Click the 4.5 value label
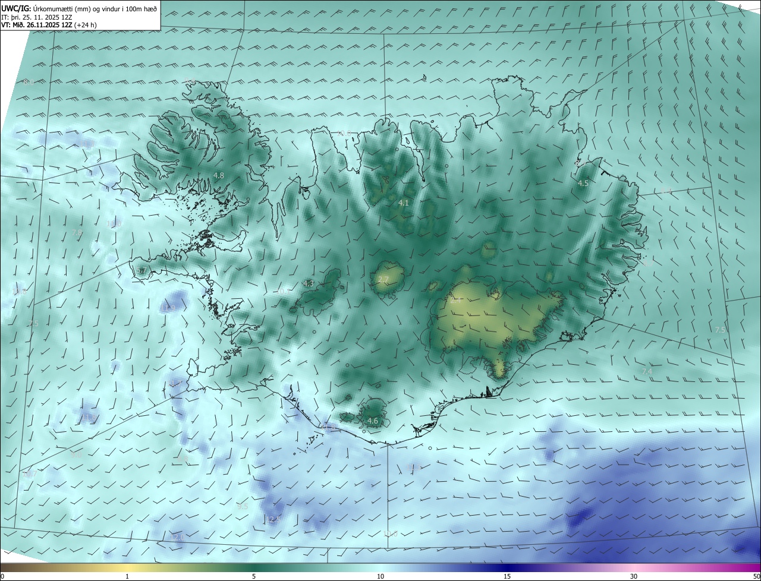This screenshot has height=581, width=761. tap(583, 184)
